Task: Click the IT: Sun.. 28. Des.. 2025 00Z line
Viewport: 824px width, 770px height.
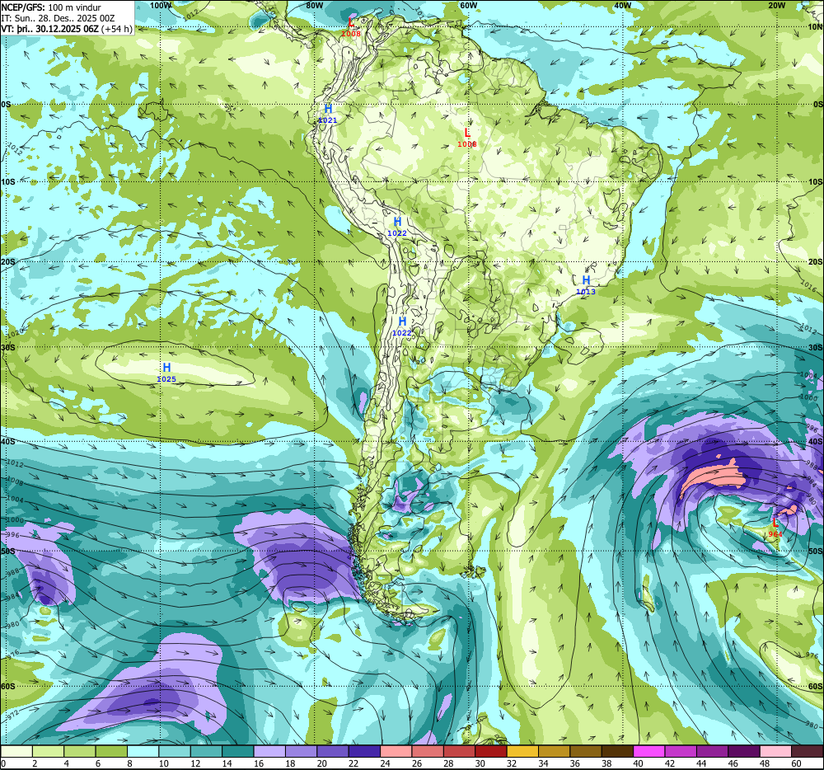Action: [58, 18]
